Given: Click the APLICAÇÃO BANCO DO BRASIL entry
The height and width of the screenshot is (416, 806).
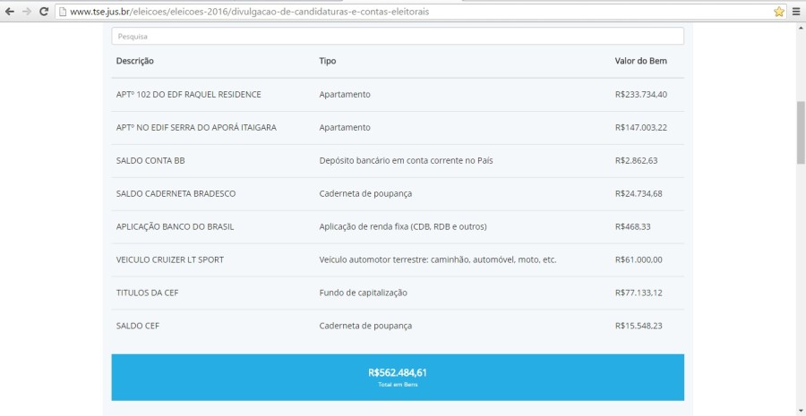Looking at the screenshot, I should tap(175, 226).
